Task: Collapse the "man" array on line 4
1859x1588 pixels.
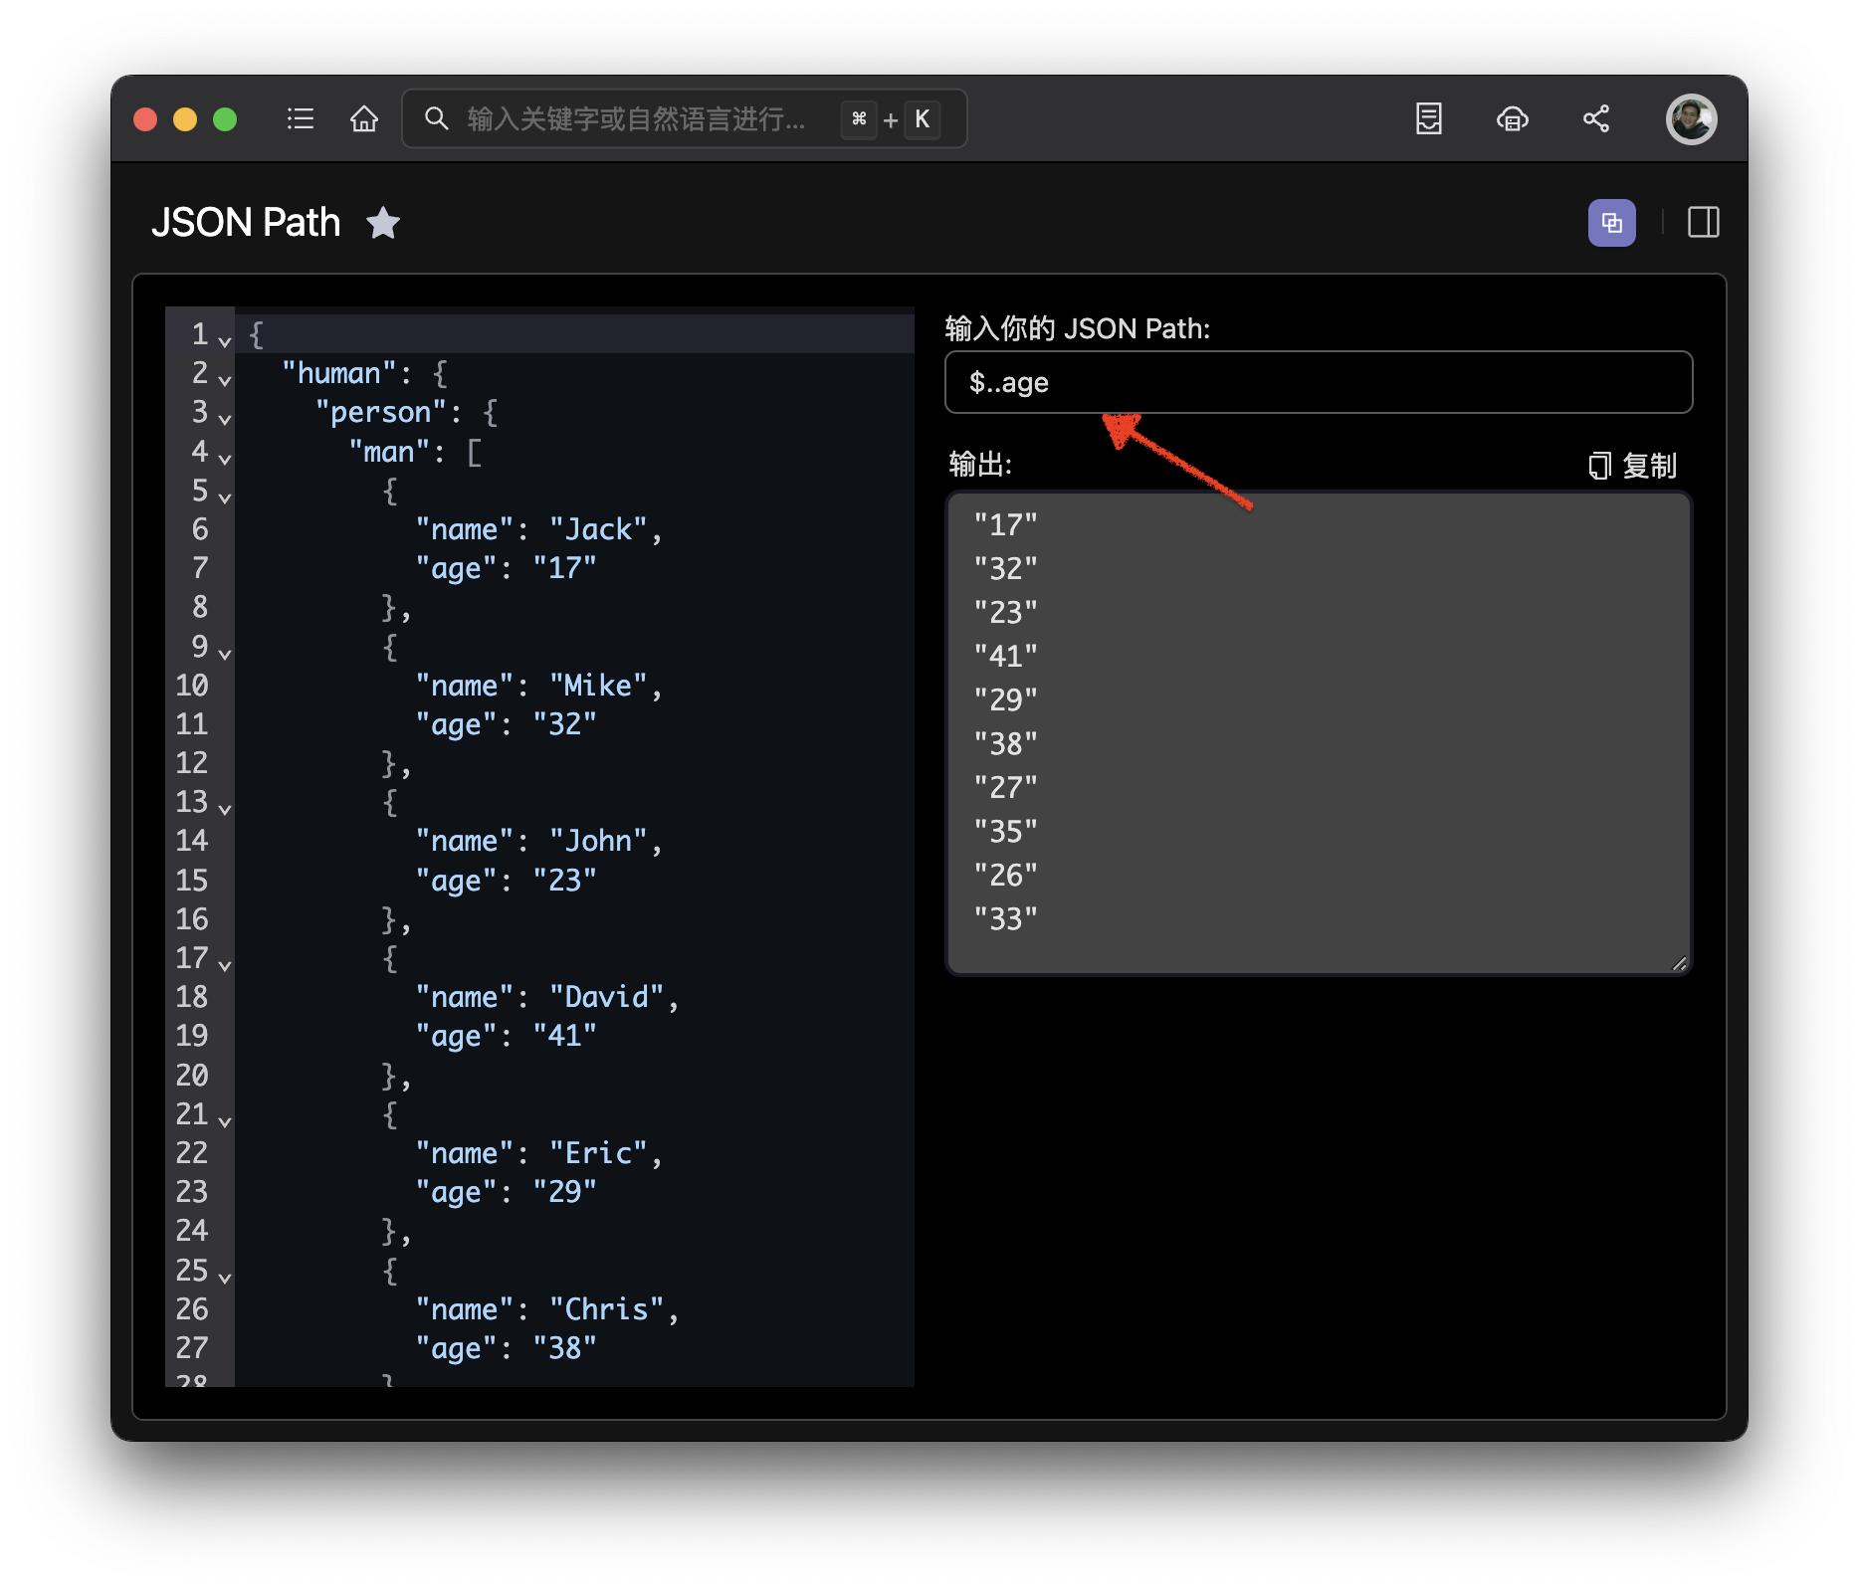Action: point(225,459)
